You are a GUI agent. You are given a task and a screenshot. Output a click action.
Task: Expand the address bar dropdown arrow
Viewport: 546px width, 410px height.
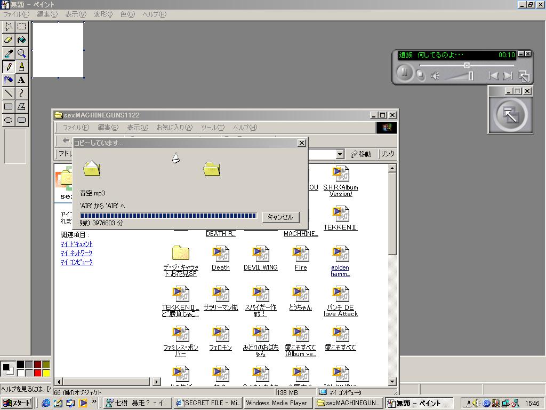click(340, 154)
